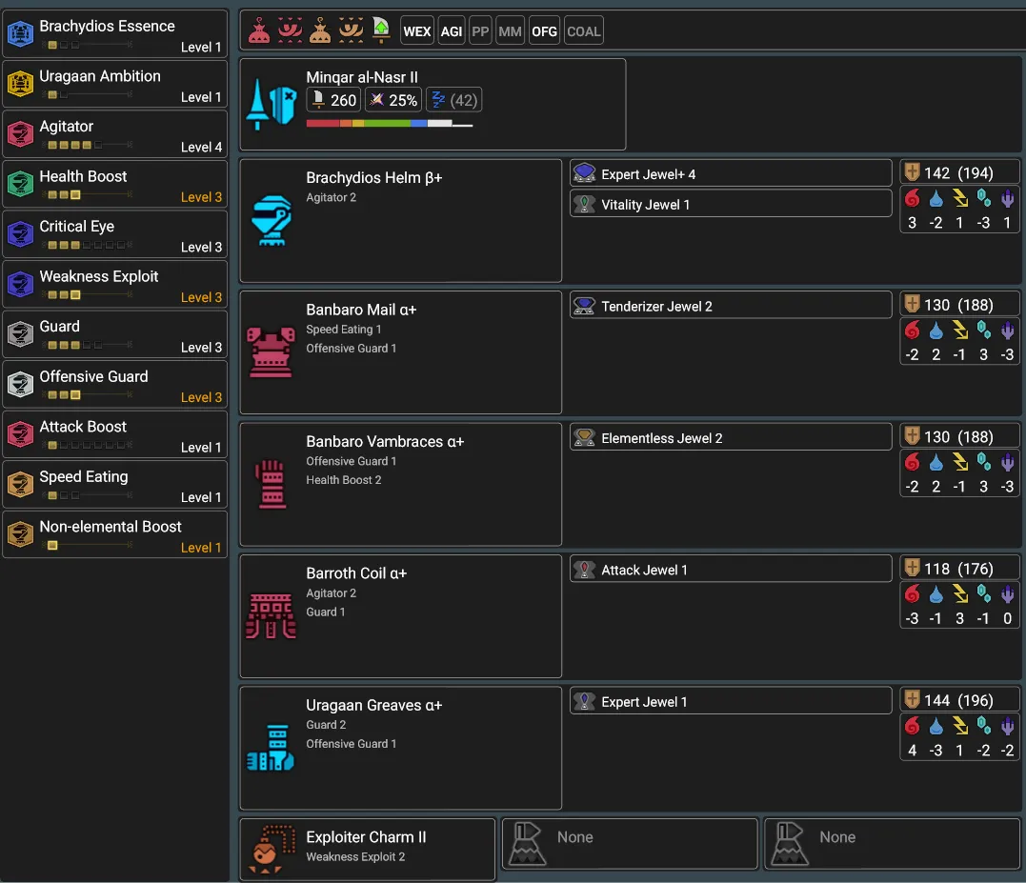The height and width of the screenshot is (883, 1026).
Task: Click the Barroth Coil α+ name
Action: 356,573
